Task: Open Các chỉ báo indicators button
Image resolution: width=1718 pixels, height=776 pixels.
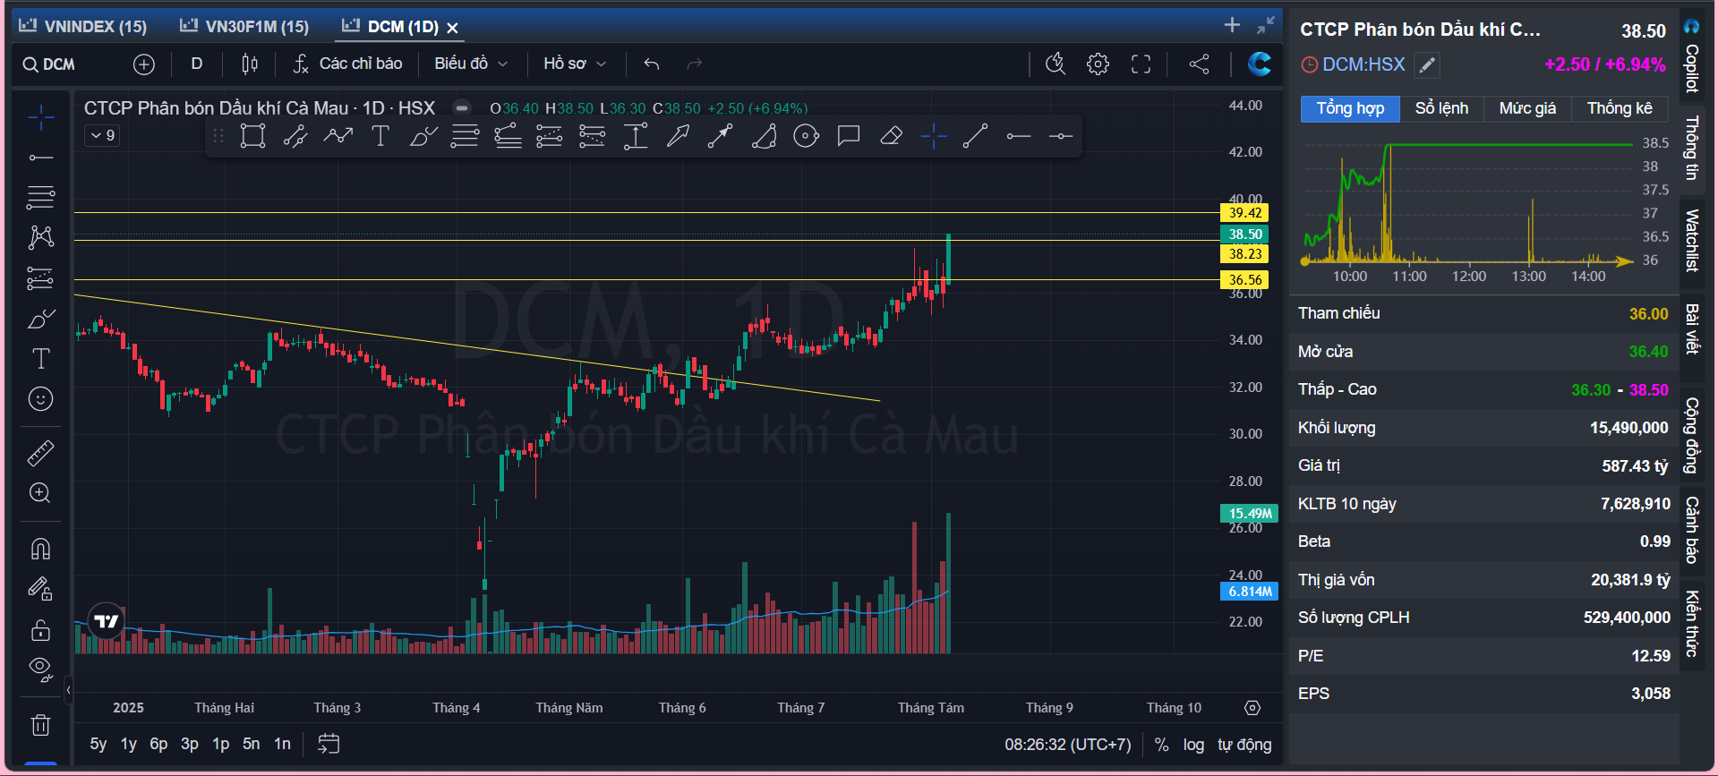Action: (348, 64)
